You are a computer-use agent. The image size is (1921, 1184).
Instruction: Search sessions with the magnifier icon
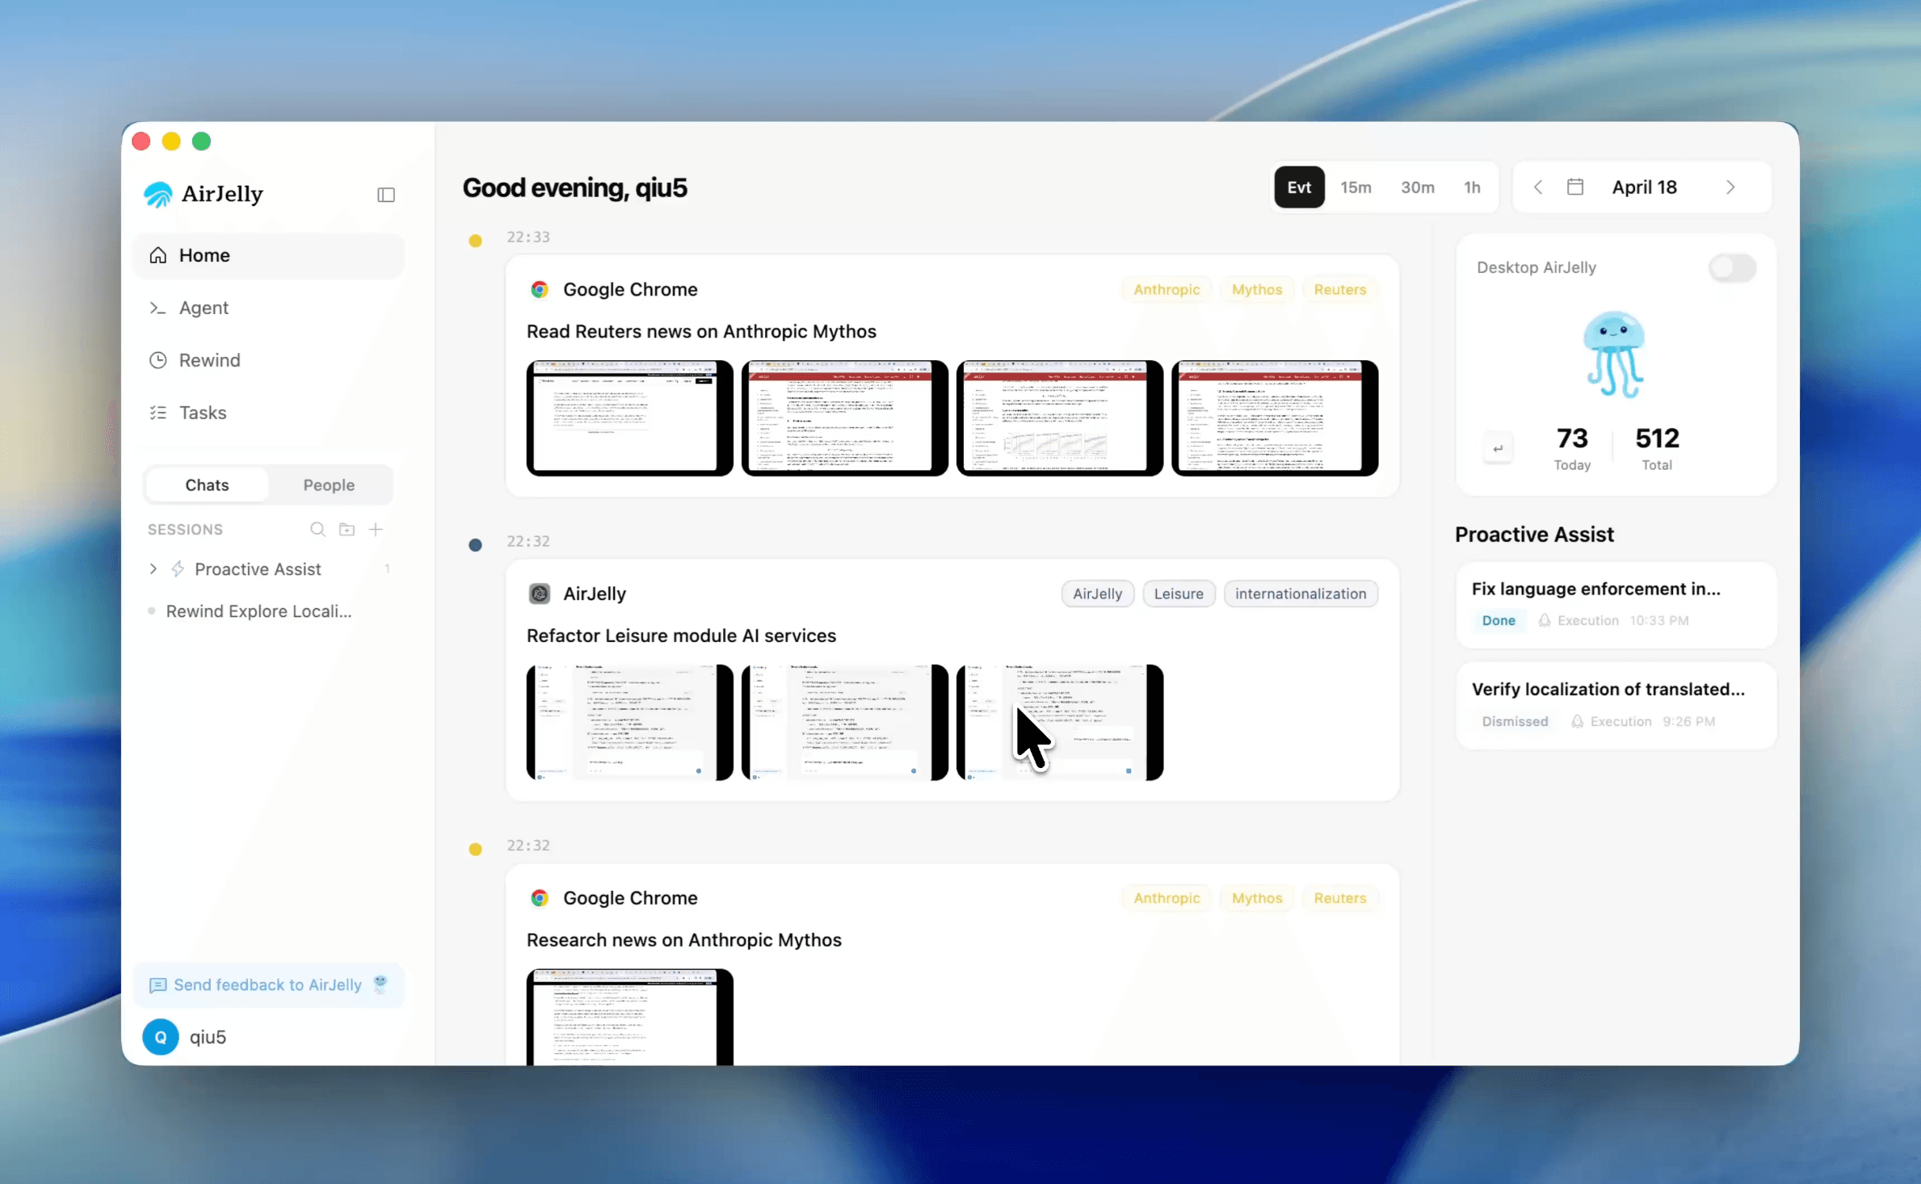(x=317, y=529)
